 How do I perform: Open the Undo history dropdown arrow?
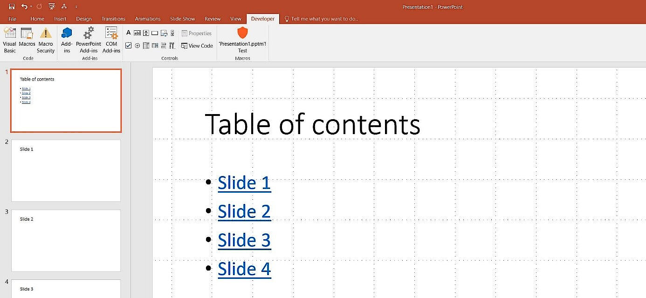[x=31, y=6]
